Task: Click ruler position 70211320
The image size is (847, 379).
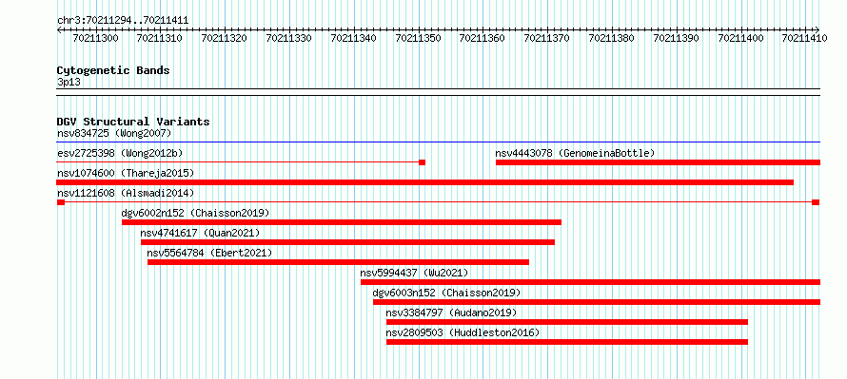Action: tap(225, 38)
